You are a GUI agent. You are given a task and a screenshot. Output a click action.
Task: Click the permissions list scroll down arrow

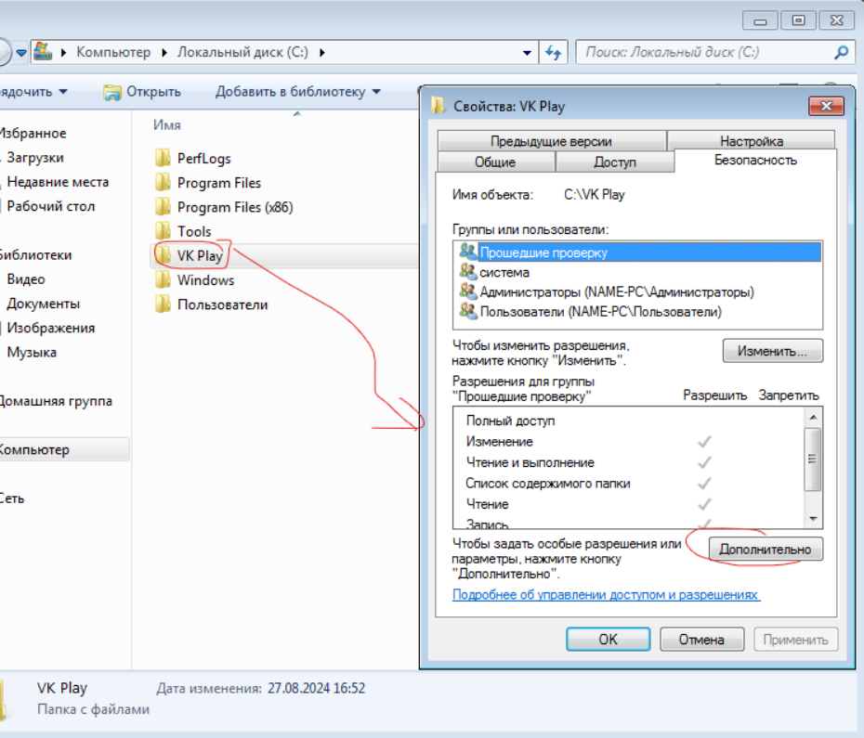(x=813, y=519)
